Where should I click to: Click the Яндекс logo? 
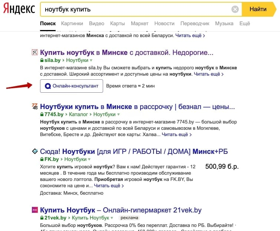[19, 9]
